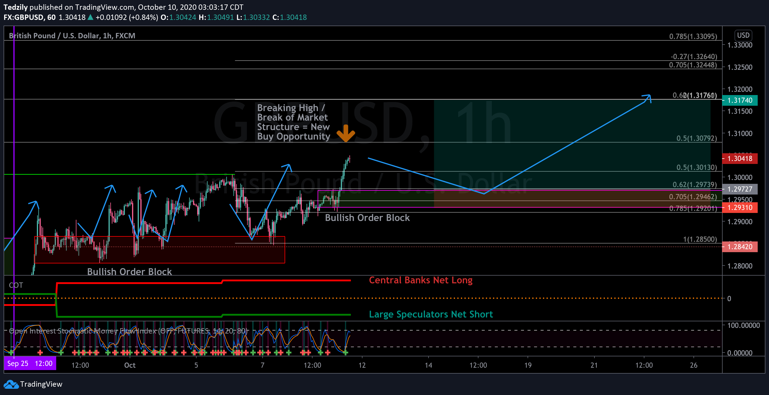This screenshot has width=769, height=395.
Task: Click the 0.785(1.33095) fib level label
Action: (693, 36)
